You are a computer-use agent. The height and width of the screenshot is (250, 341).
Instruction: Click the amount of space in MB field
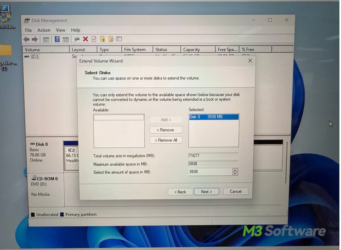point(210,172)
